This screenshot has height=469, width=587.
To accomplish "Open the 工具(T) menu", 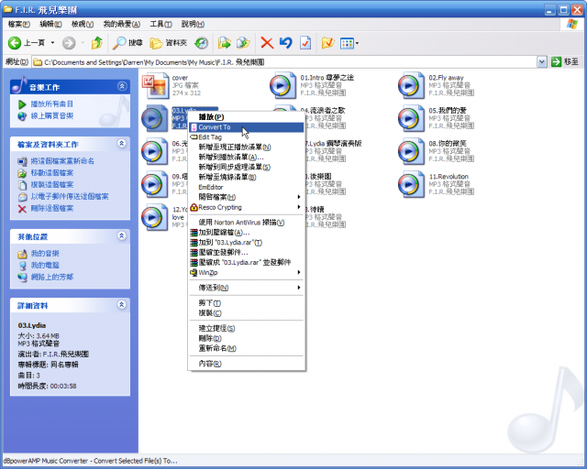I will (161, 24).
